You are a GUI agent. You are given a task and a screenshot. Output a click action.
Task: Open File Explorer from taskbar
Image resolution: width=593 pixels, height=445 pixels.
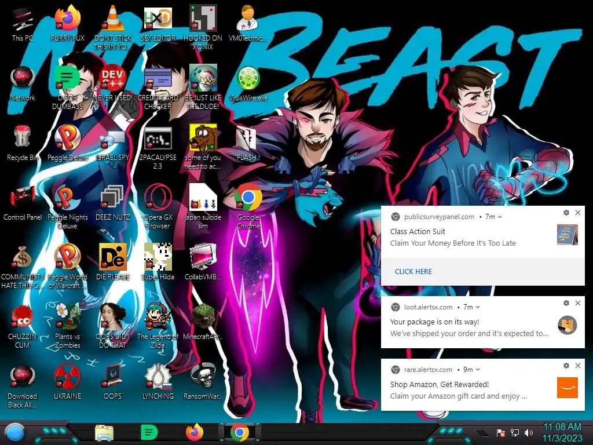coord(104,433)
